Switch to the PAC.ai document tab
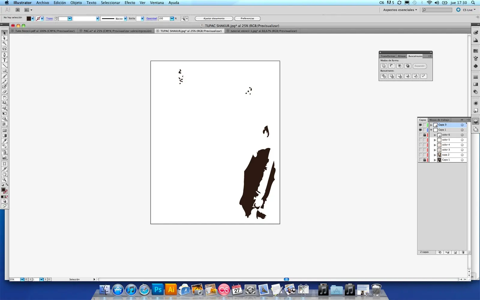The width and height of the screenshot is (480, 300). 116,31
